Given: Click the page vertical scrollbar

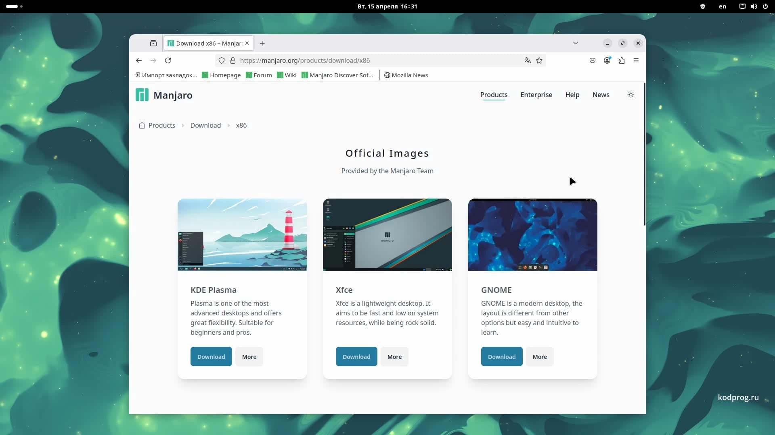Looking at the screenshot, I should click(x=644, y=154).
